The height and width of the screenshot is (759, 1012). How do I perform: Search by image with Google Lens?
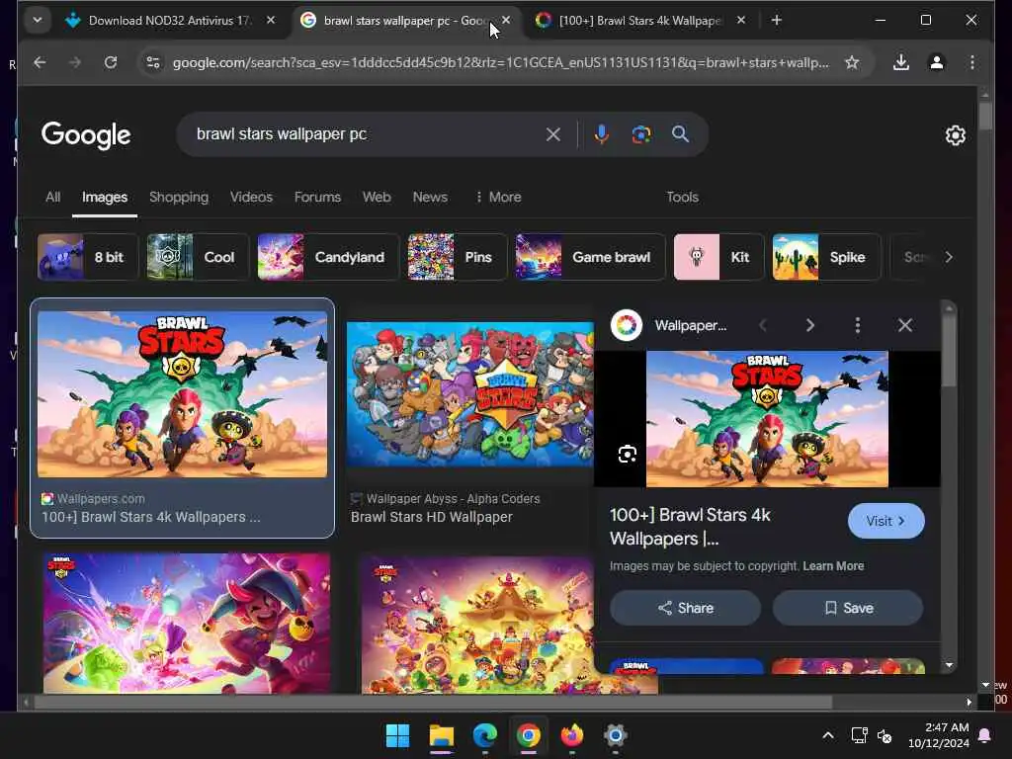click(x=640, y=134)
